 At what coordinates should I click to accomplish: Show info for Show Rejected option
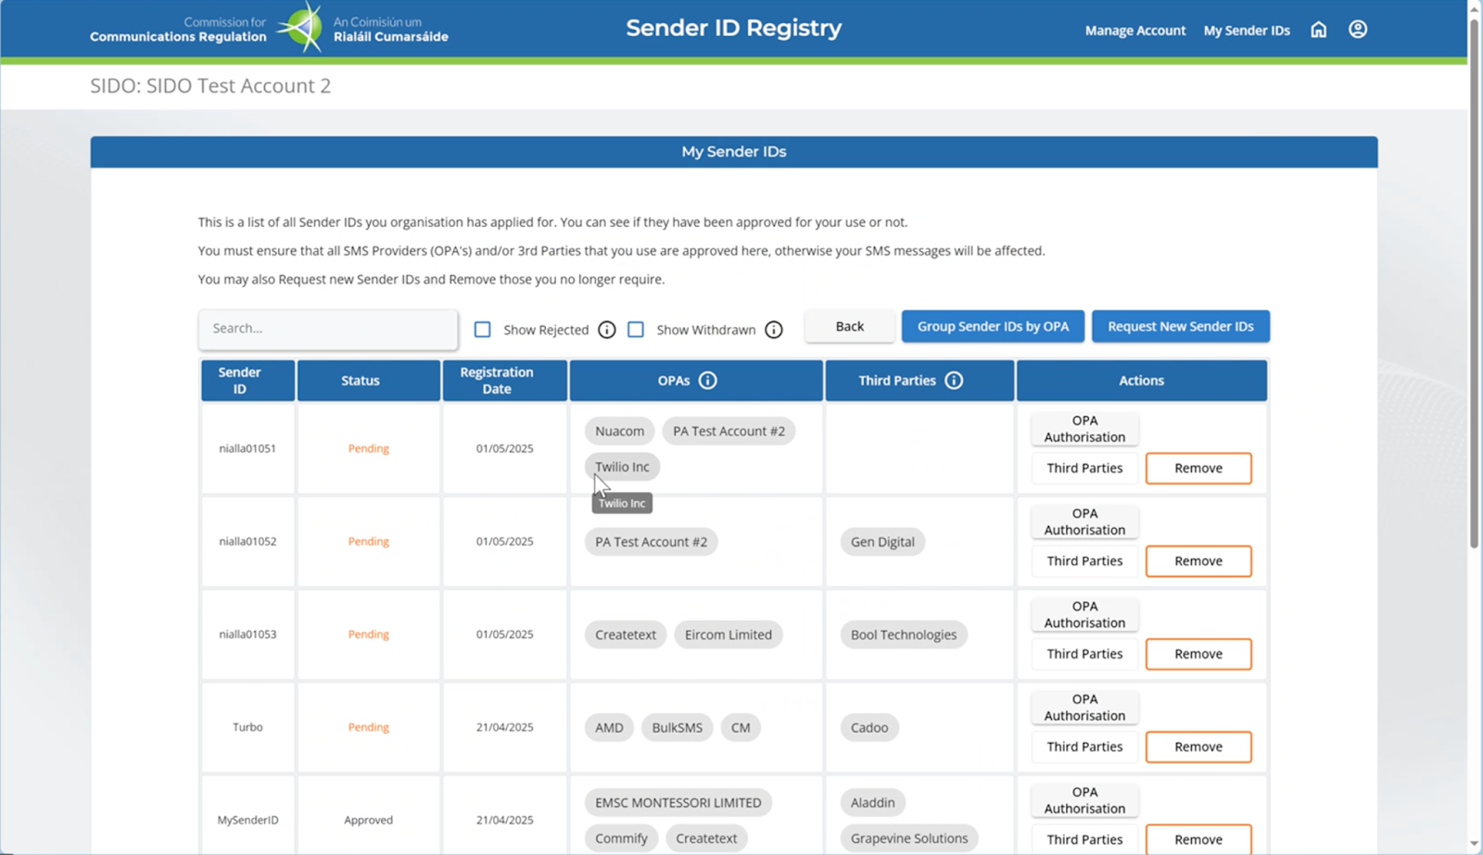tap(607, 330)
